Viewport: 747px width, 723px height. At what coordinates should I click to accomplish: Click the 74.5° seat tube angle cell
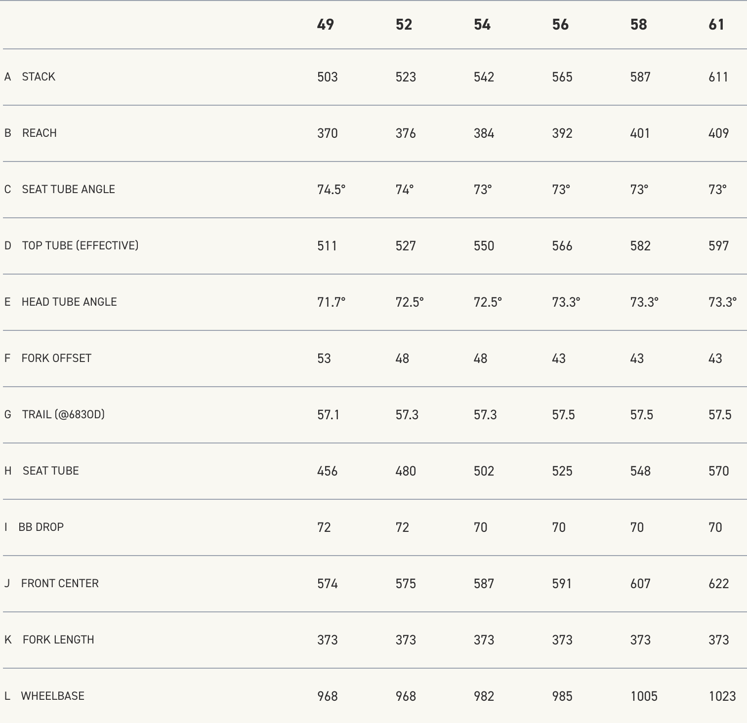[x=331, y=190]
